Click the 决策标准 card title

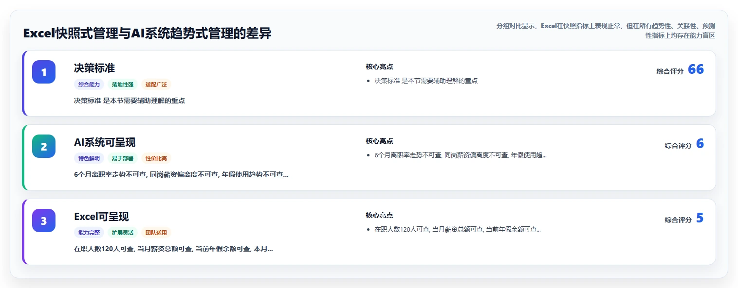(x=94, y=68)
